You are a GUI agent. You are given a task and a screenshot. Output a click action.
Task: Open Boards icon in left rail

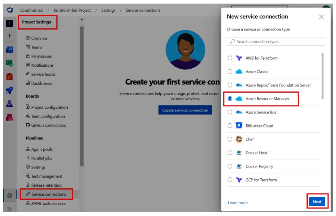coord(9,63)
